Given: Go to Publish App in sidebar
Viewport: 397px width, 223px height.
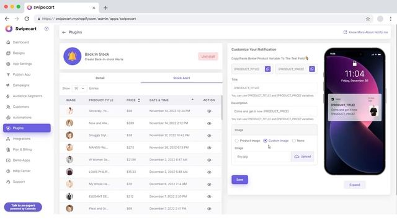Looking at the screenshot, I should pyautogui.click(x=19, y=74).
